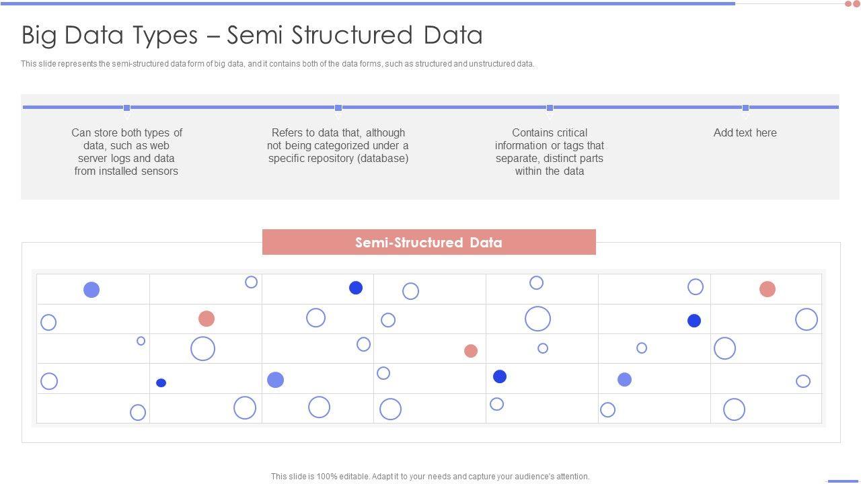The image size is (861, 484).
Task: Select the salmon dot in the grid's first row
Action: point(768,289)
